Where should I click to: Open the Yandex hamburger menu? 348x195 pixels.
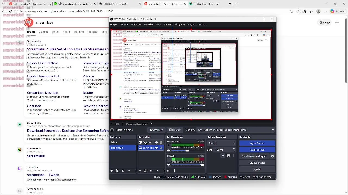[337, 23]
